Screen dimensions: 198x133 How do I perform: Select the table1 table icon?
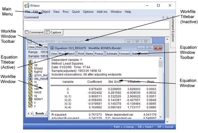[x=30, y=99]
